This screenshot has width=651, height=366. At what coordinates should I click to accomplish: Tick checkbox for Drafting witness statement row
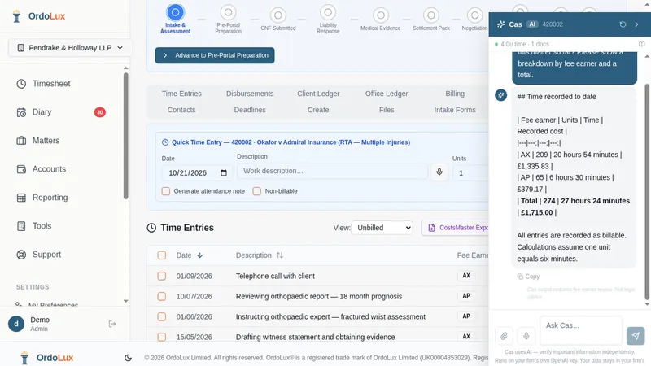pyautogui.click(x=161, y=337)
